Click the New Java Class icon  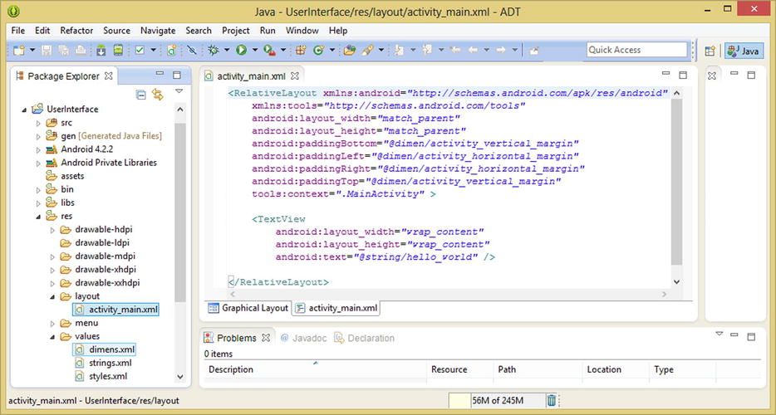(318, 50)
